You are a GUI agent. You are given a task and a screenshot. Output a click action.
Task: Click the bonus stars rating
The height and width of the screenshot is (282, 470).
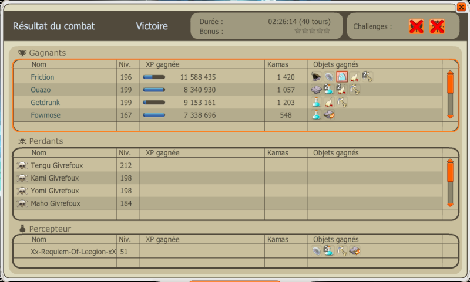click(312, 31)
